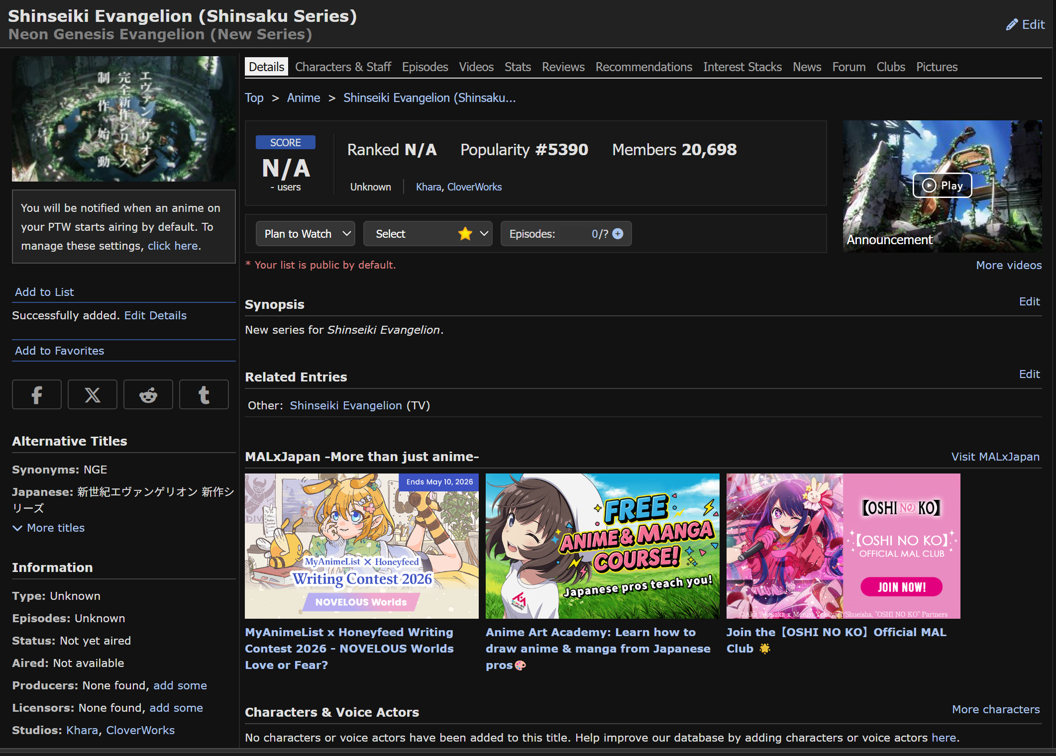Open the Edit Details link
Image resolution: width=1056 pixels, height=756 pixels.
pos(155,315)
